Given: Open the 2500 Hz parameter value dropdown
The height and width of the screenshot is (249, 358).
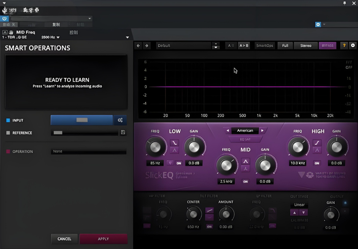Looking at the screenshot, I should (58, 37).
